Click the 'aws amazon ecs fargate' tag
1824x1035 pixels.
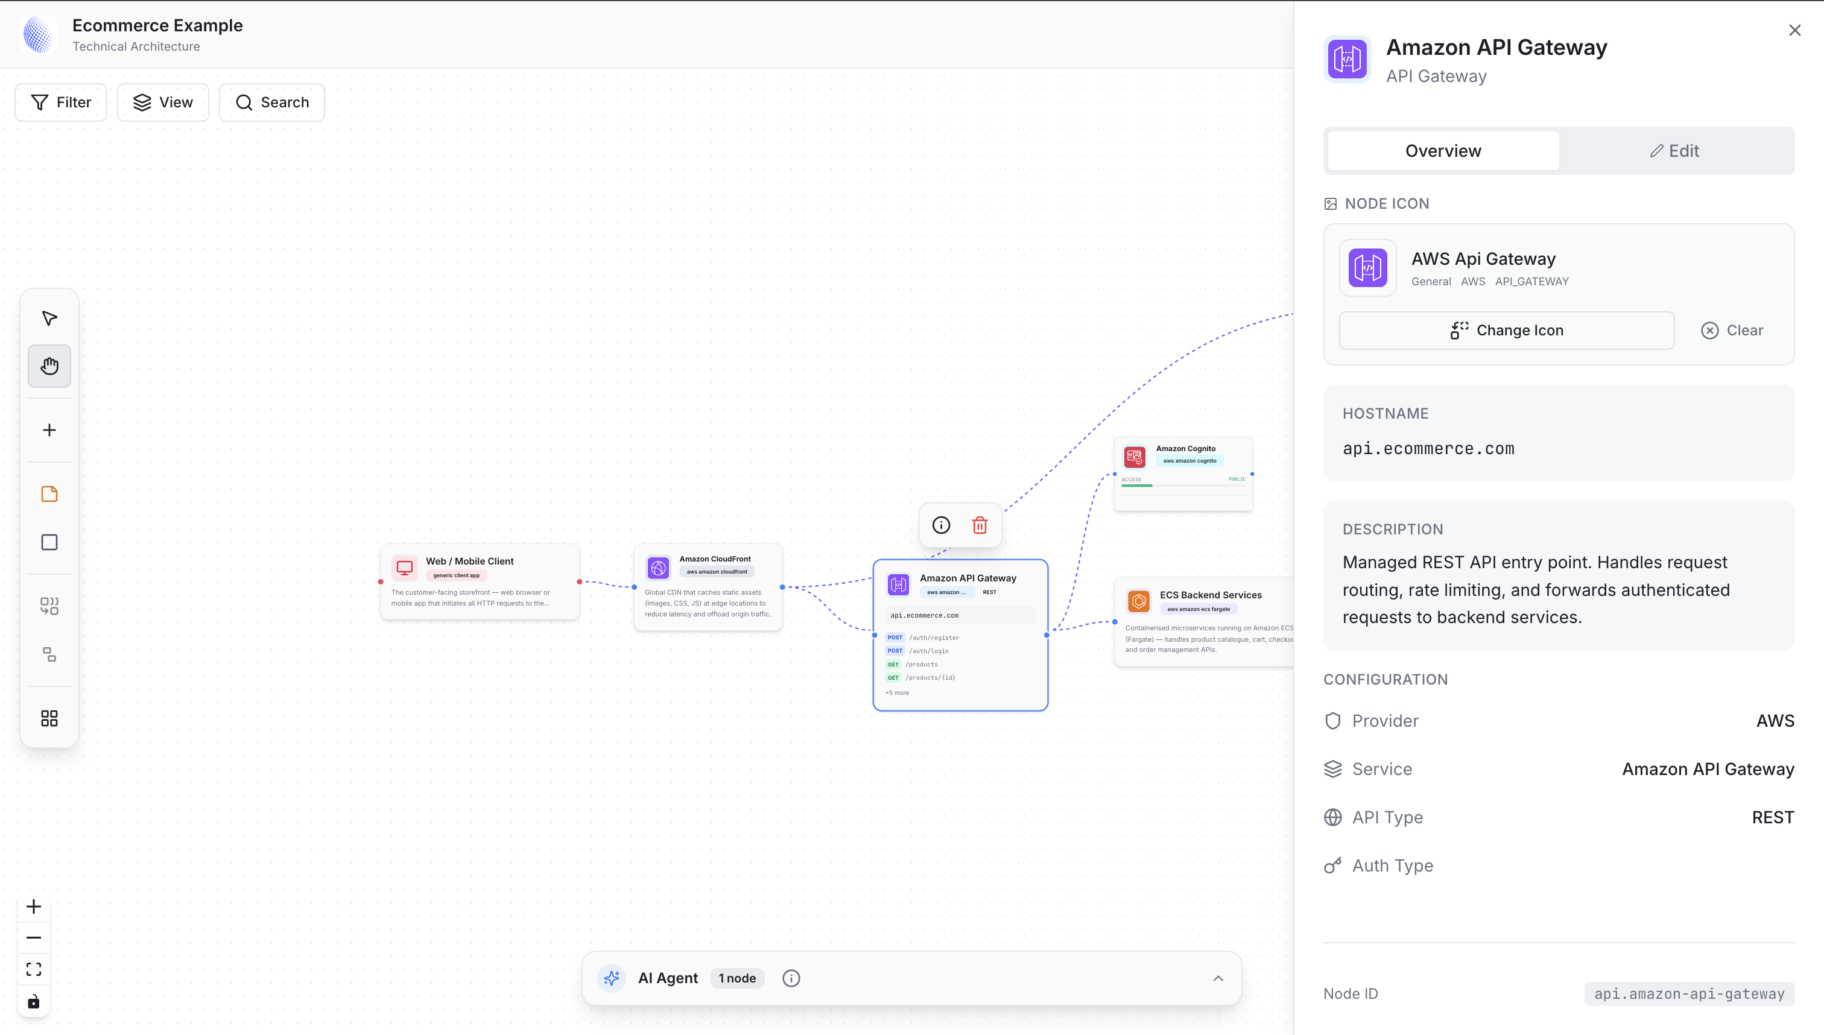click(x=1198, y=609)
